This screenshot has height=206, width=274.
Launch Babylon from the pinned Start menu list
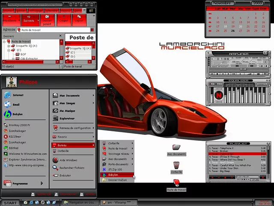tap(17, 114)
